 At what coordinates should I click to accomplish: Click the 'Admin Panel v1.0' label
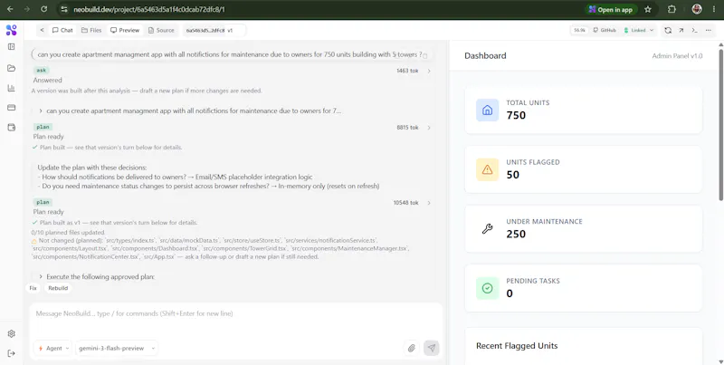pyautogui.click(x=677, y=56)
